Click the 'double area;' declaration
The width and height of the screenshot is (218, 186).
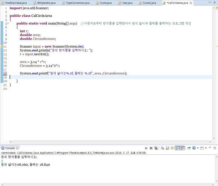(x=30, y=35)
